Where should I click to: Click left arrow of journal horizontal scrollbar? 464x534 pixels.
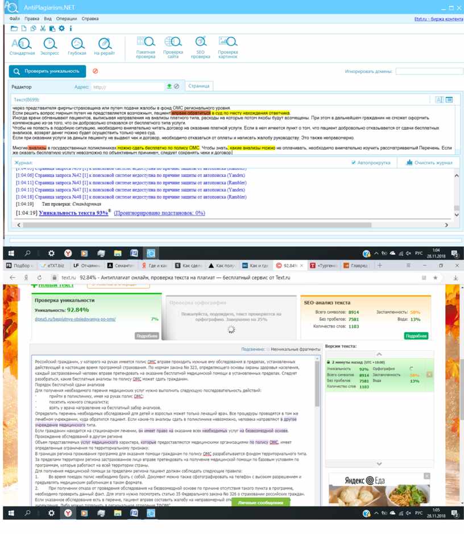19,225
